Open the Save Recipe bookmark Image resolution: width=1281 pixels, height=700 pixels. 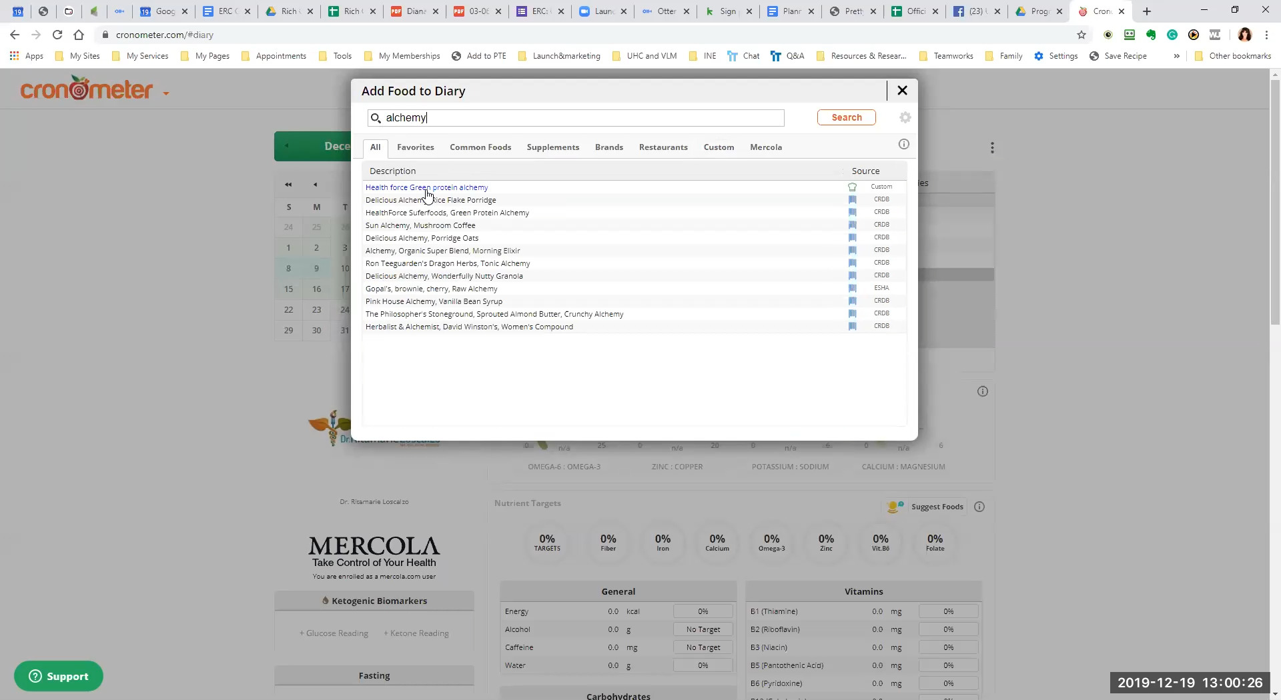point(1118,56)
